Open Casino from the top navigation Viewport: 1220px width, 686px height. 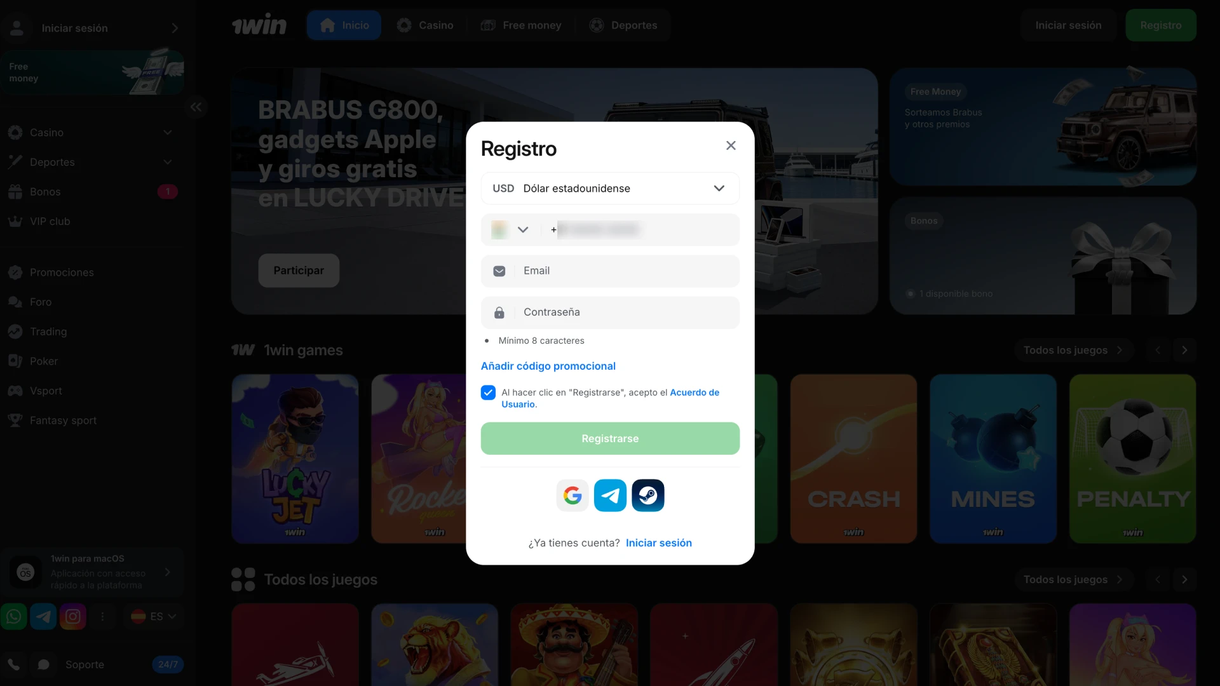[426, 25]
